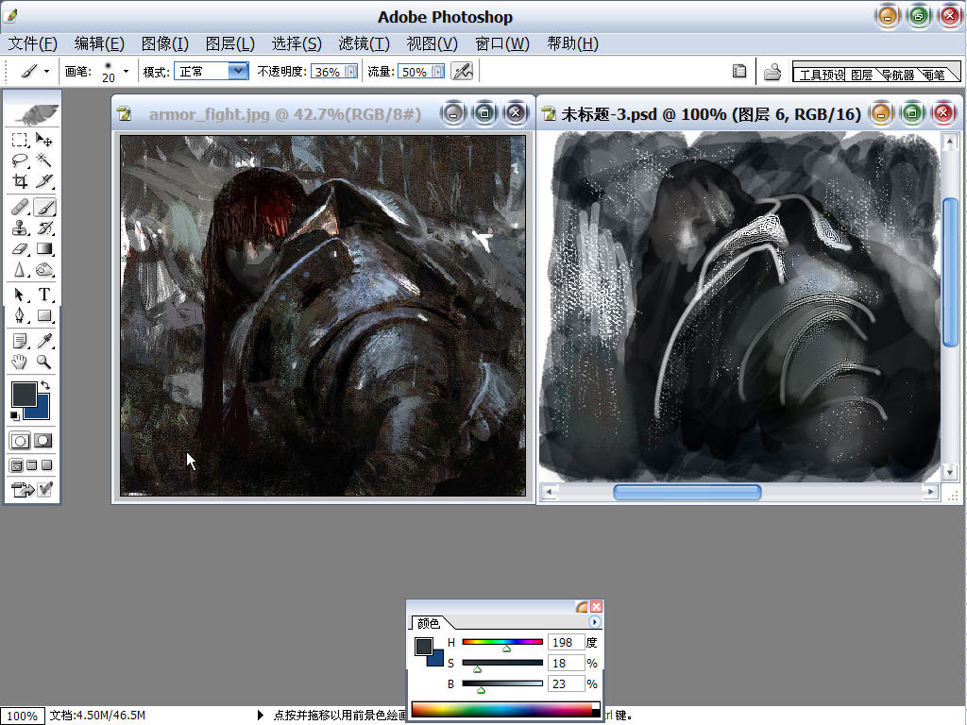Switch to the 导航器 palette well tab
This screenshot has width=967, height=725.
[897, 75]
